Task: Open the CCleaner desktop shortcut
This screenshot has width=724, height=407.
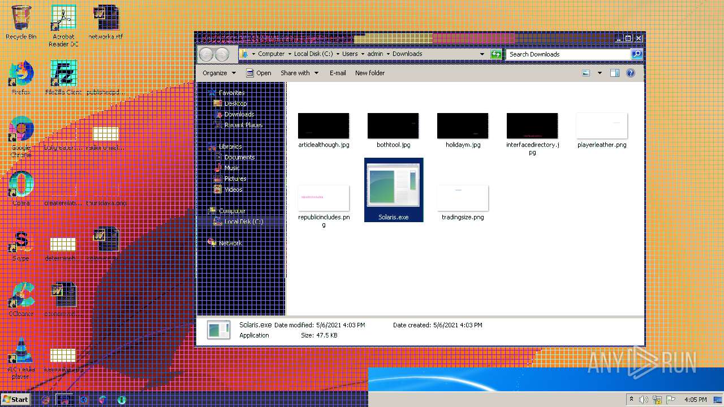Action: point(21,299)
